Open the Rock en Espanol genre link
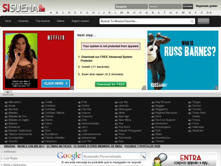 coord(165,120)
